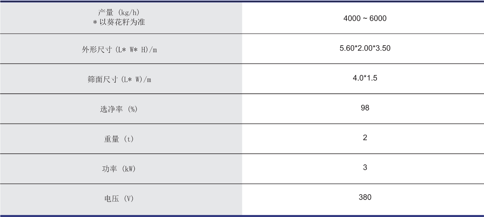Image resolution: width=484 pixels, height=217 pixels.
Task: Select the 功率 (kW) label
Action: pos(119,169)
